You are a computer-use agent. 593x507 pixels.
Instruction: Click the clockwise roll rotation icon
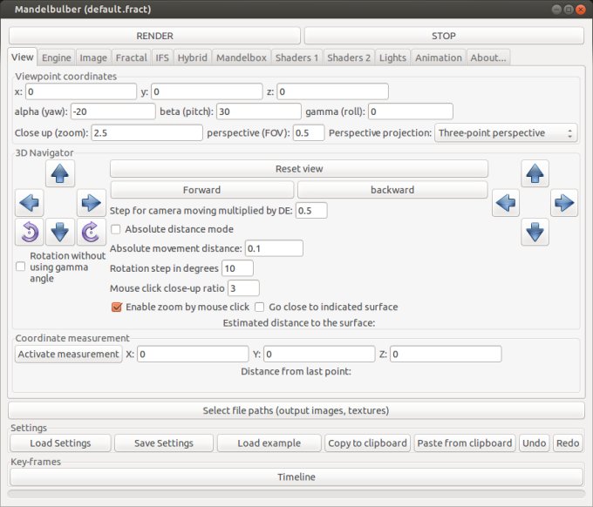tap(90, 232)
